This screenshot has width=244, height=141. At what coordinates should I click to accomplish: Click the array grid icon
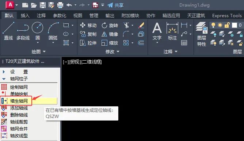tap(126, 43)
